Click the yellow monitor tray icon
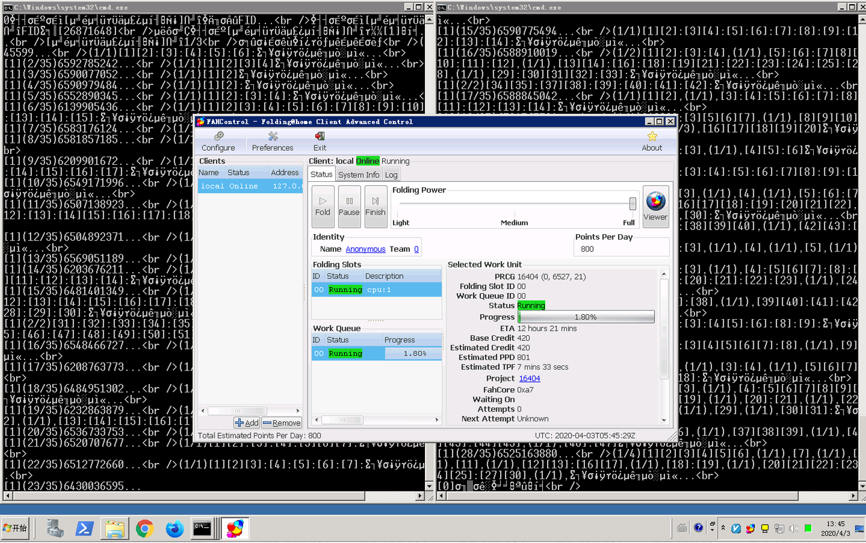The width and height of the screenshot is (866, 543). pyautogui.click(x=765, y=528)
